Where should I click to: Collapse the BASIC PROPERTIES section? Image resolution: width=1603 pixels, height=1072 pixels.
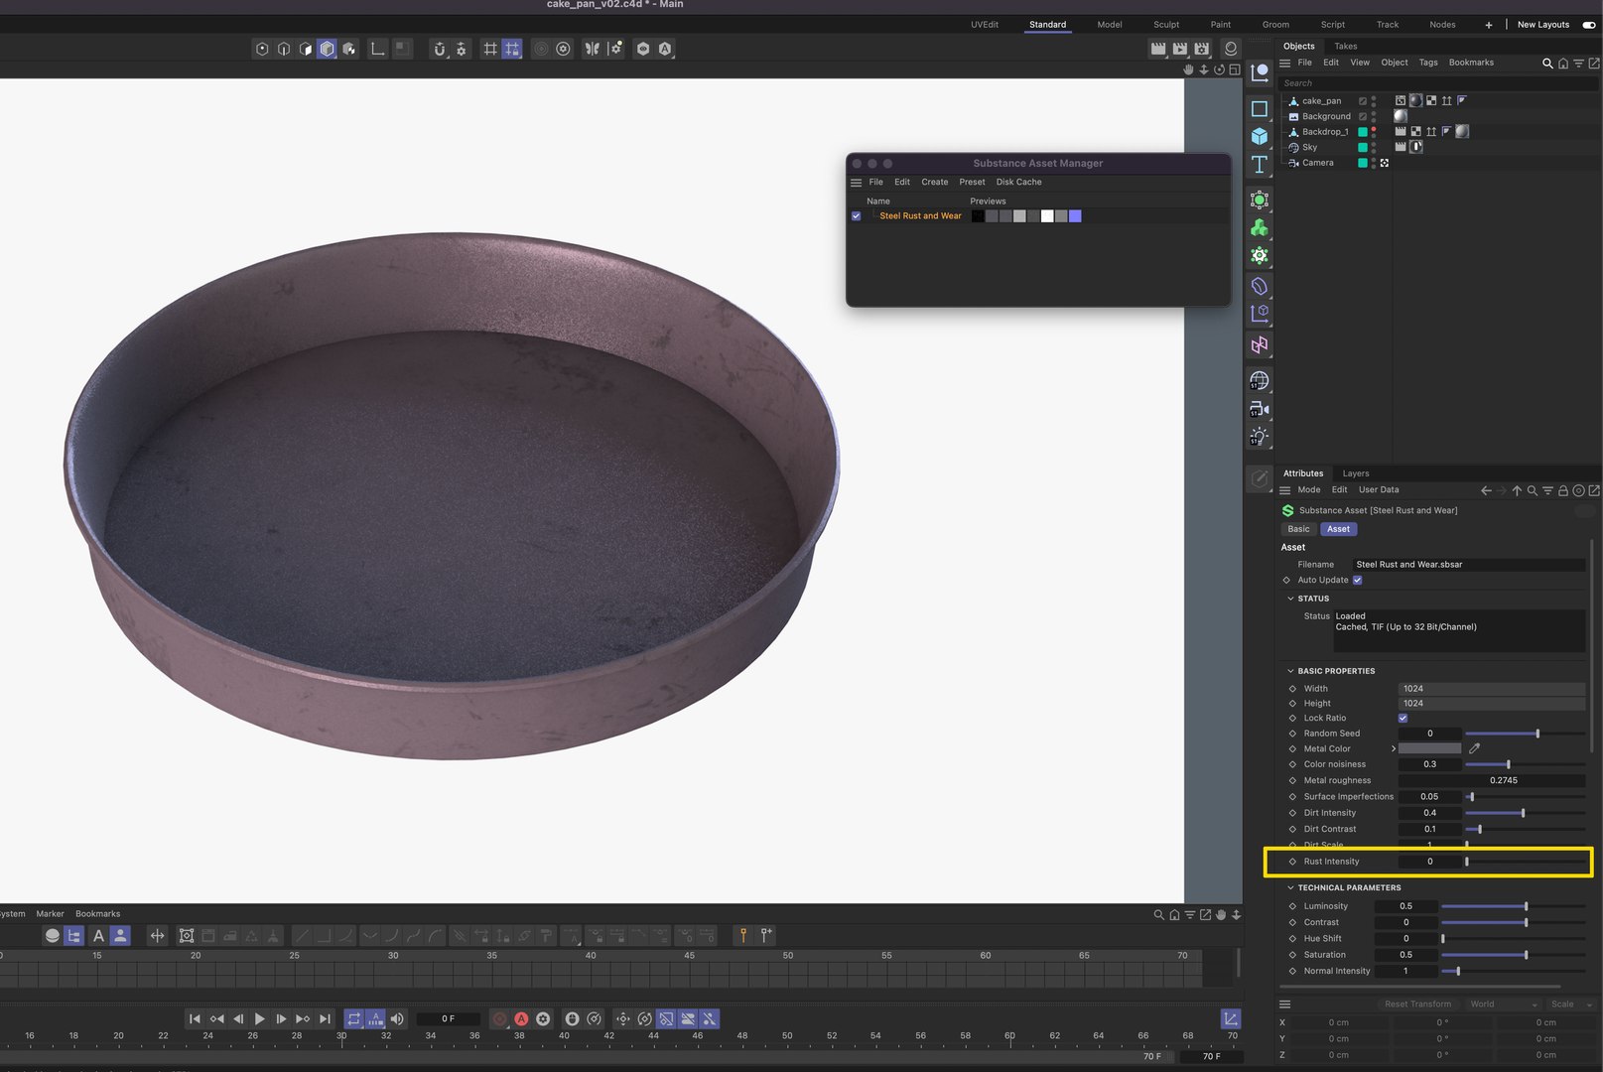pos(1290,671)
